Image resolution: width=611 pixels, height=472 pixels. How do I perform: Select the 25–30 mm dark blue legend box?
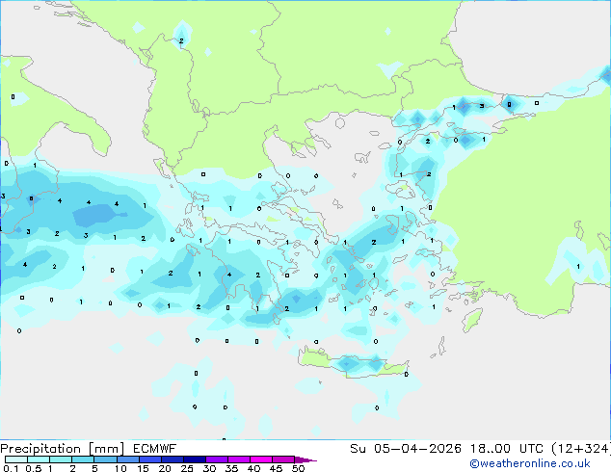click(x=195, y=459)
